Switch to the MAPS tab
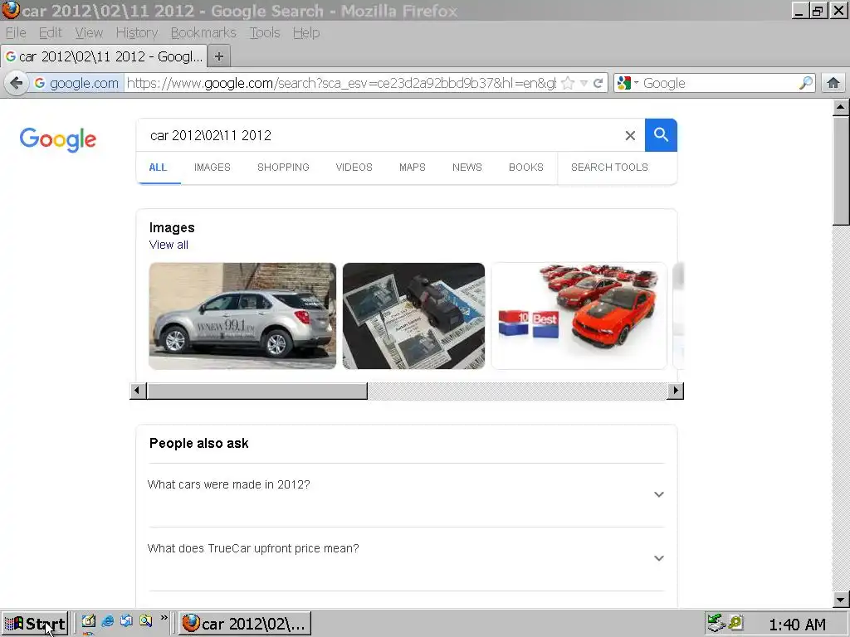Screen dimensions: 850x637 412,168
